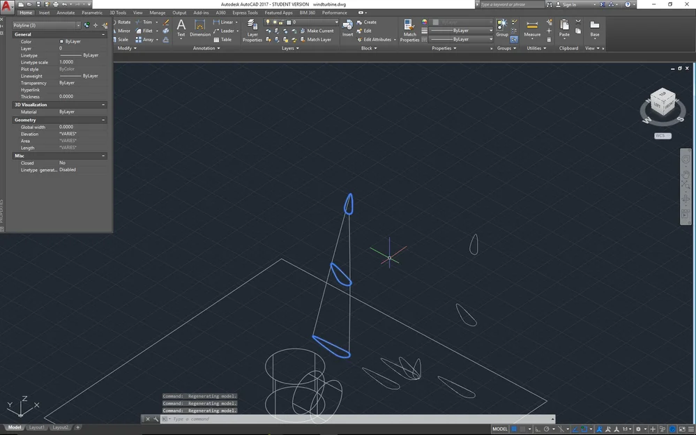Click Match Properties tool

coord(409,31)
